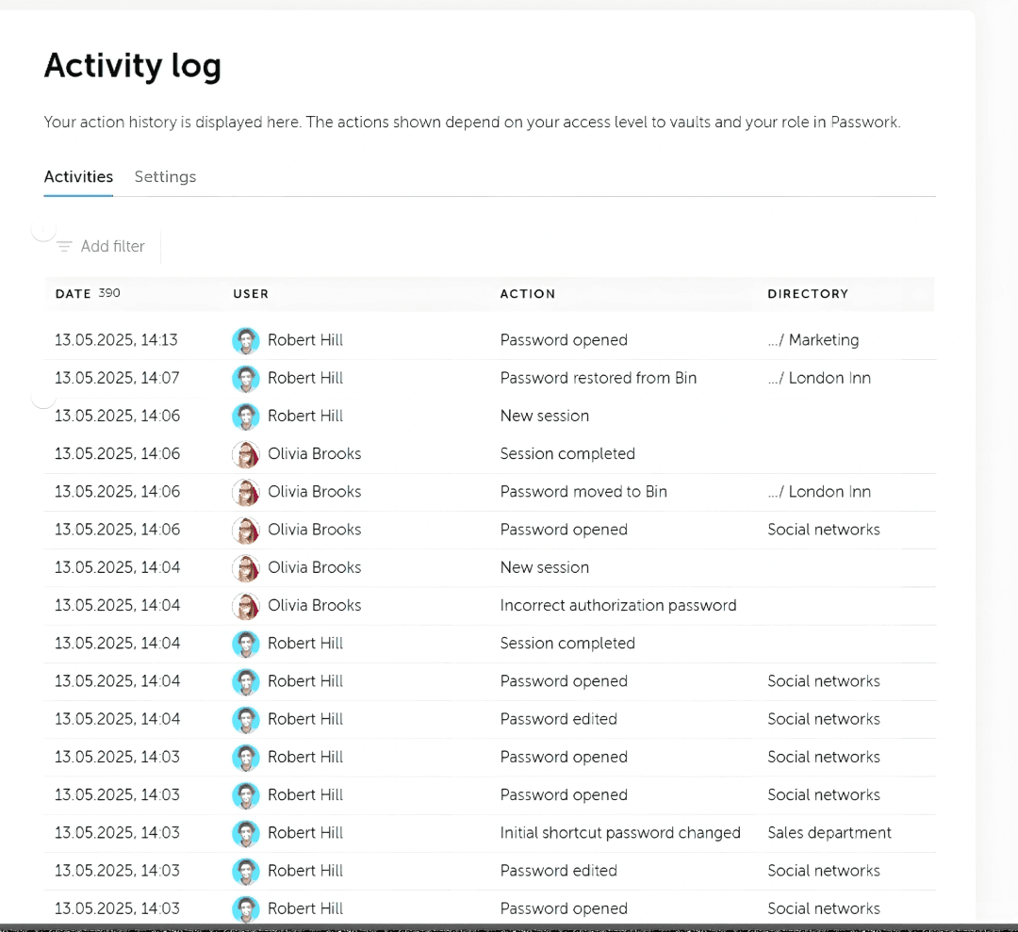Click '.../ London Inn' in the restored row
This screenshot has width=1018, height=932.
tap(819, 378)
